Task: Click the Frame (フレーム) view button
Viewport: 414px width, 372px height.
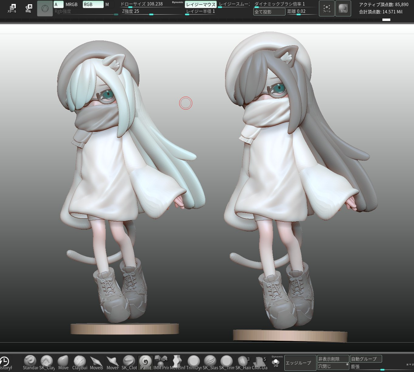Action: pos(327,9)
